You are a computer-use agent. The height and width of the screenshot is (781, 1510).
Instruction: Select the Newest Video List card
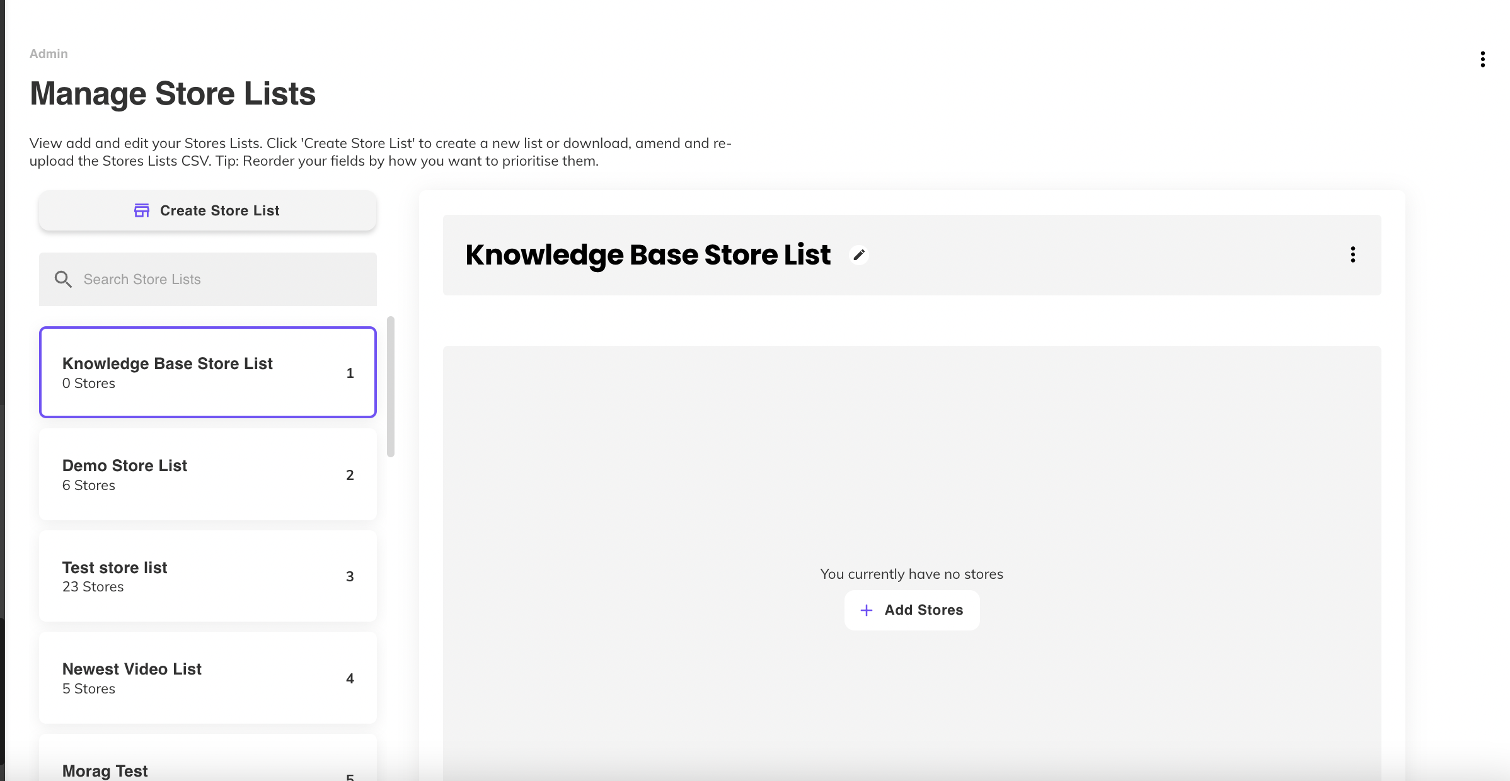tap(207, 678)
